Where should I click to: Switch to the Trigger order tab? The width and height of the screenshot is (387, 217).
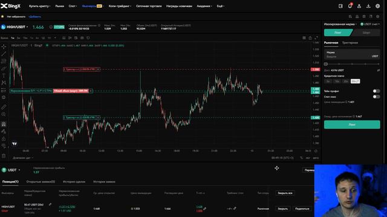tap(350, 43)
